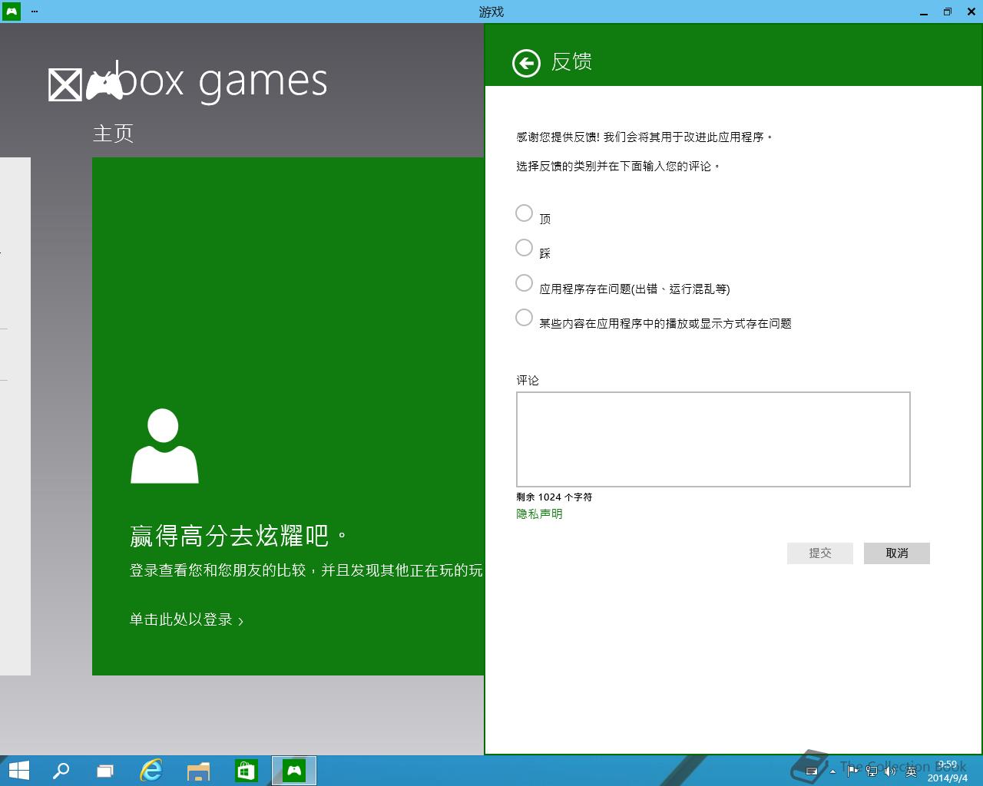Close the 游戏 window
The height and width of the screenshot is (786, 983).
[971, 12]
